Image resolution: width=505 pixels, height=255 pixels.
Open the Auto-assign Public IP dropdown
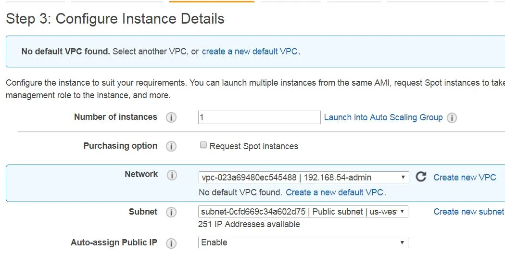pyautogui.click(x=303, y=242)
